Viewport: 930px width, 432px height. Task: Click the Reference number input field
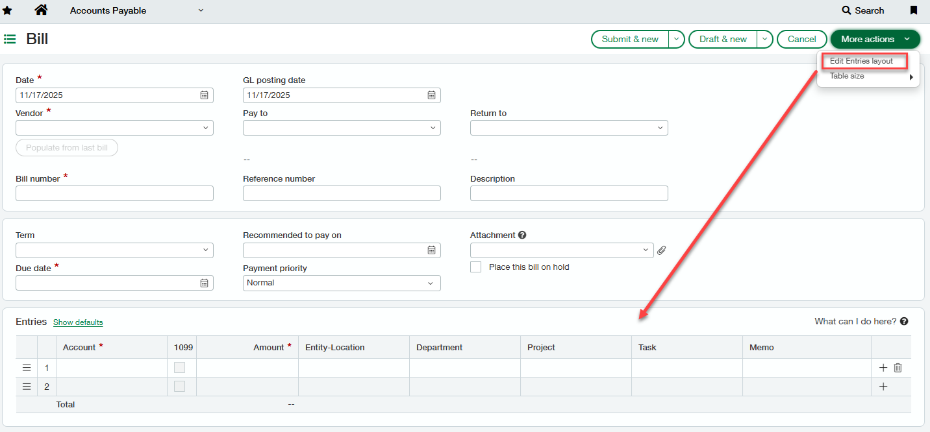click(x=342, y=193)
